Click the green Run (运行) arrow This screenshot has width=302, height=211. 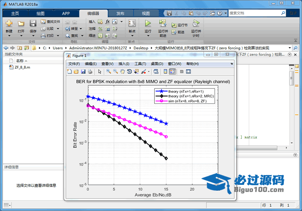[x=148, y=23]
